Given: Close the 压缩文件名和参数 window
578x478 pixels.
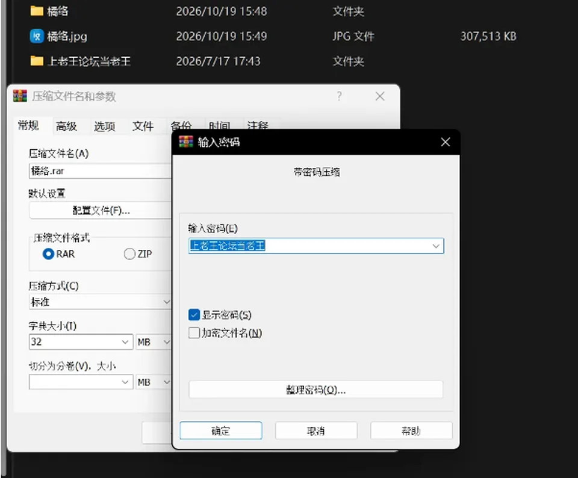Looking at the screenshot, I should click(380, 96).
